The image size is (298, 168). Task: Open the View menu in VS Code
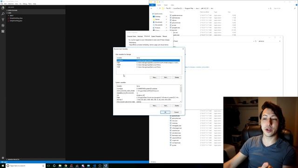click(x=17, y=4)
